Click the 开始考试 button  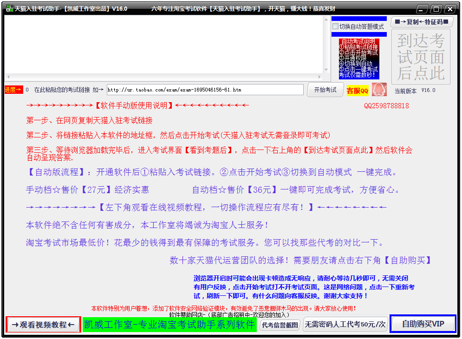325,90
